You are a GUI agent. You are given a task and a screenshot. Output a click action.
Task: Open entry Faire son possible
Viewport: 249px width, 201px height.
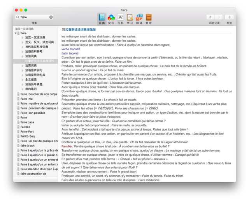(33, 113)
